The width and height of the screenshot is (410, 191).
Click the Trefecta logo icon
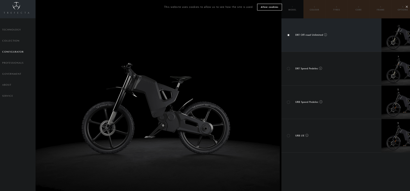coord(16,6)
